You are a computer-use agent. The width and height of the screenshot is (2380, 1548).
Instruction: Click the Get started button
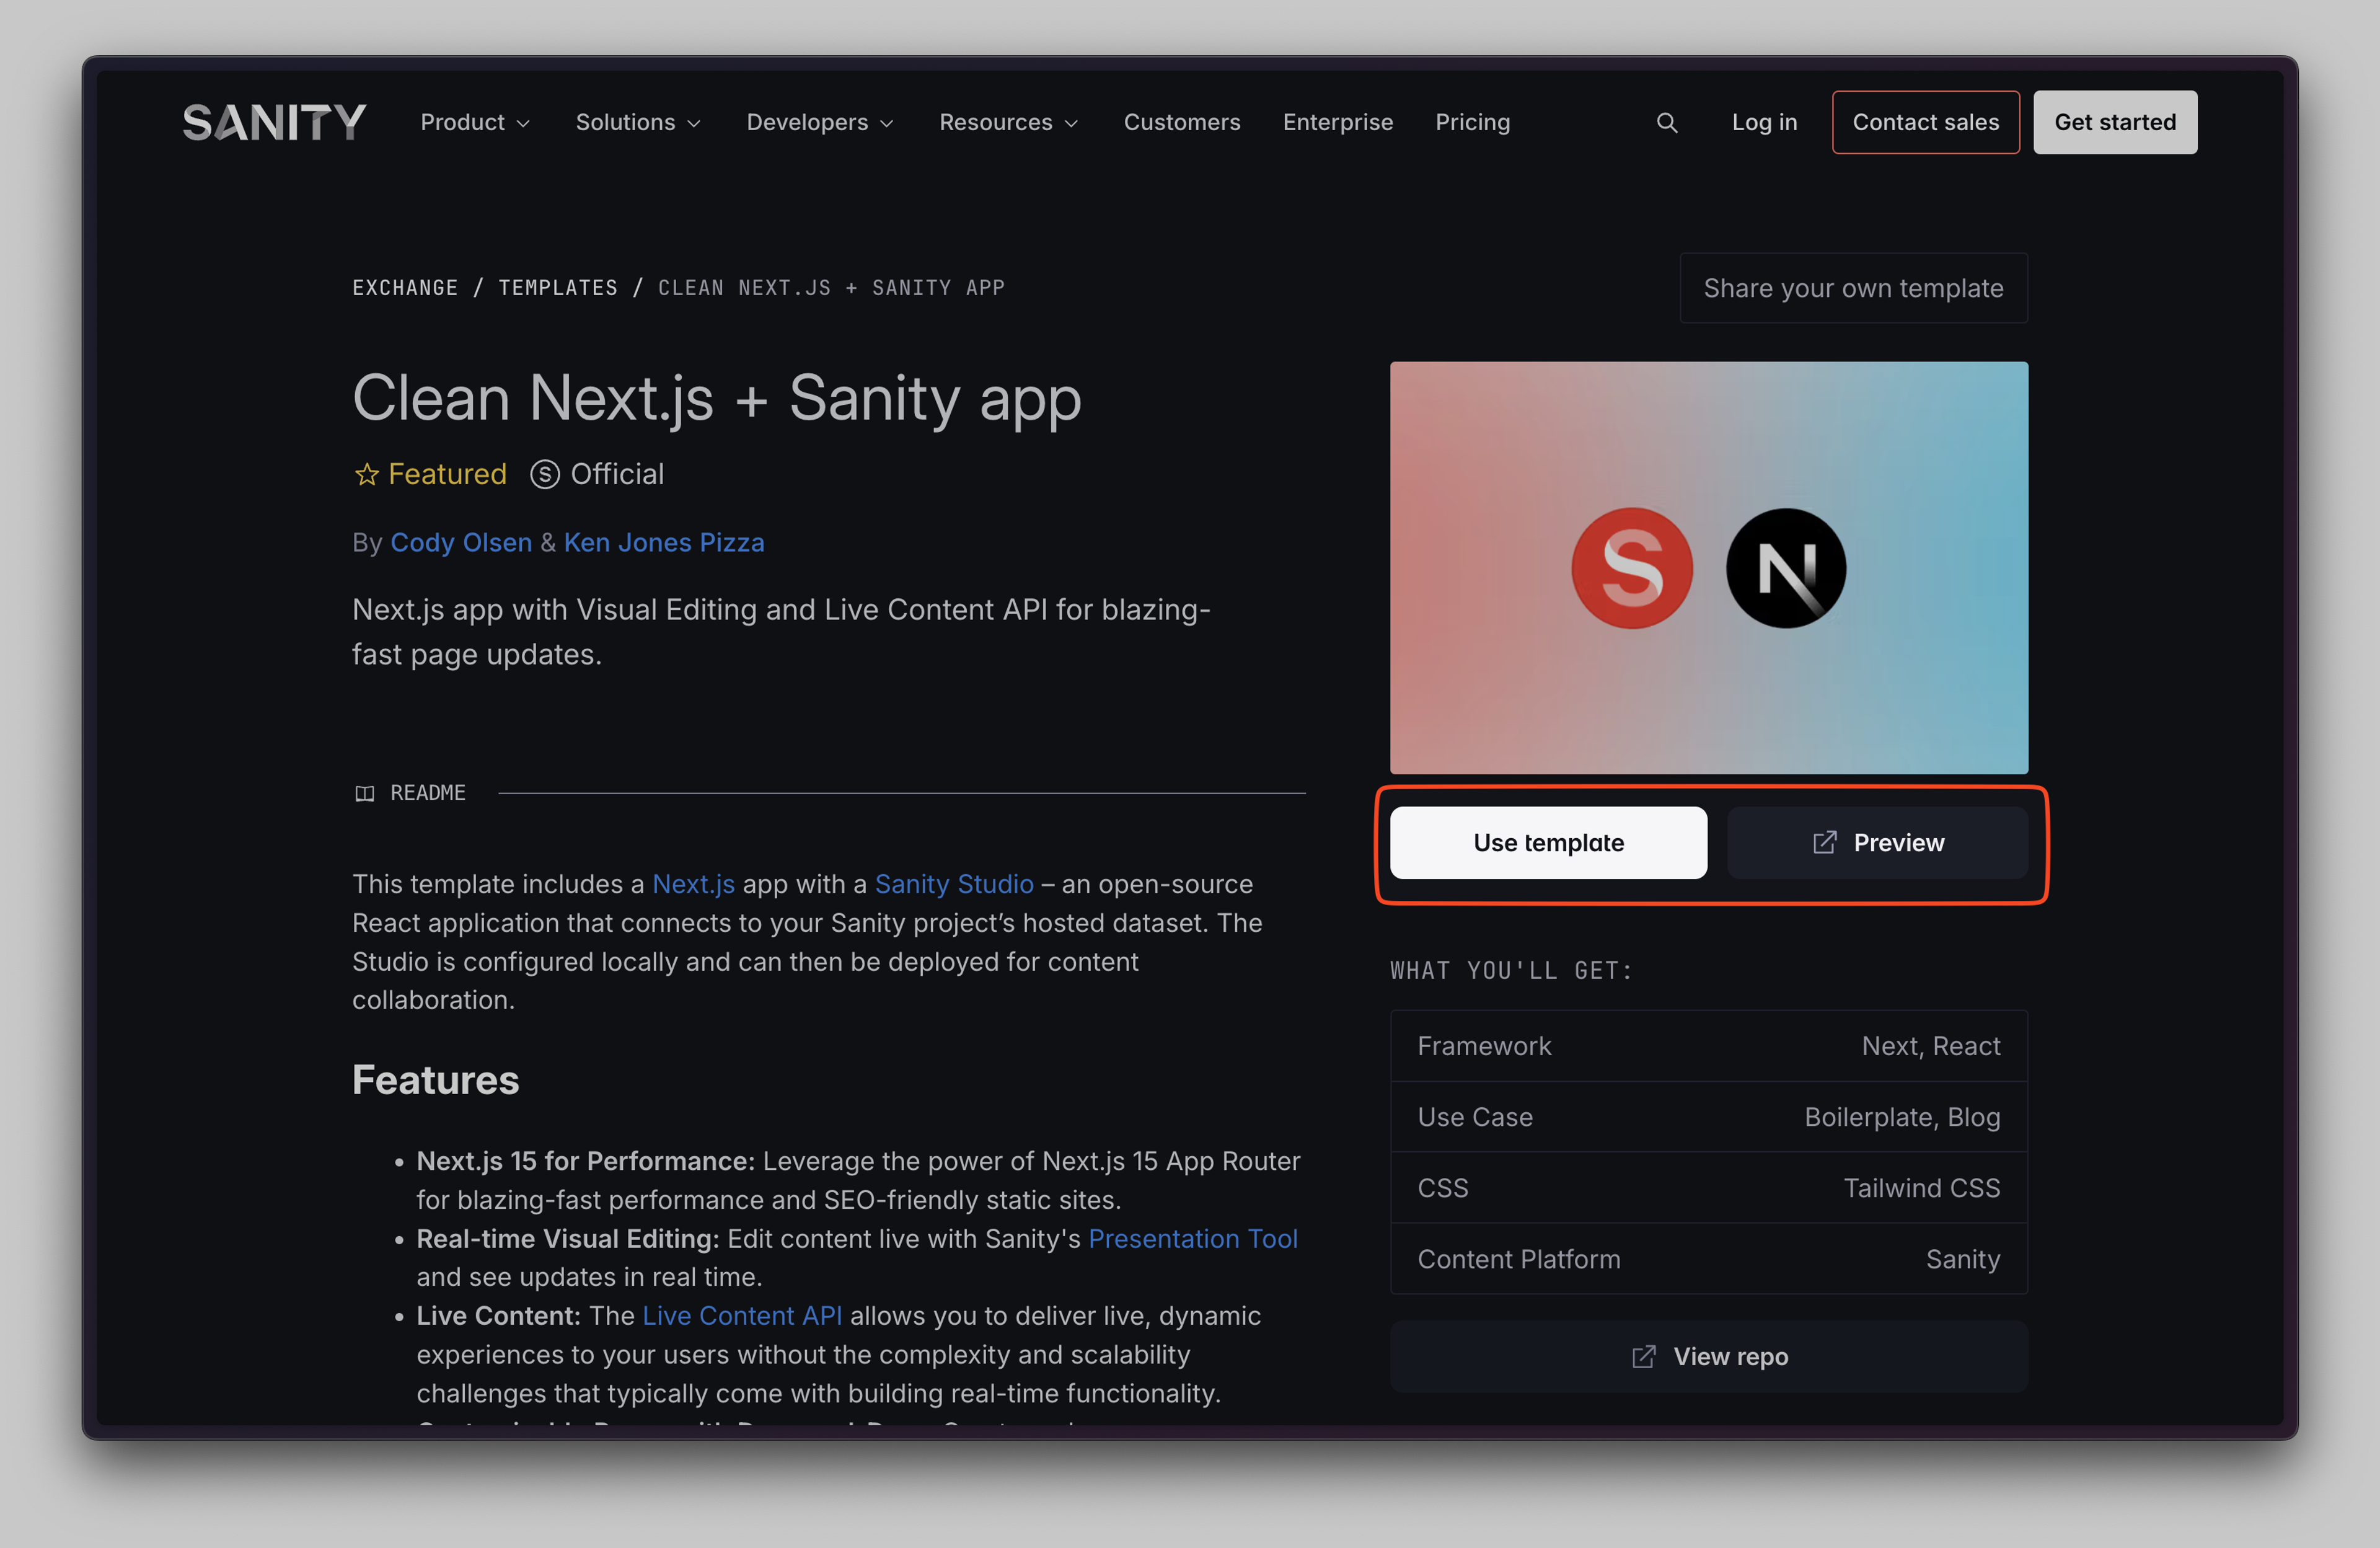tap(2114, 123)
